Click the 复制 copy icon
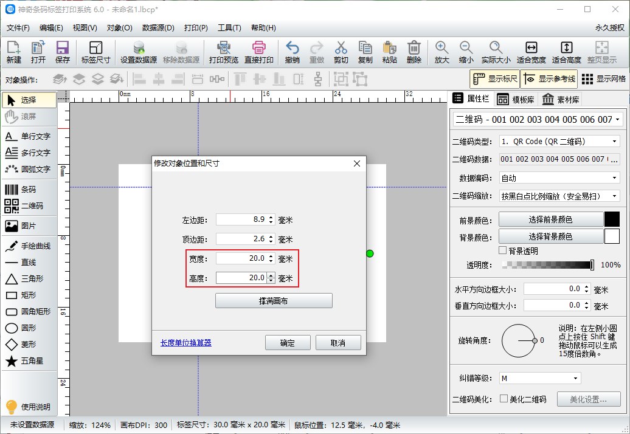 (365, 52)
